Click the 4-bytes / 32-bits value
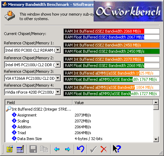 tap(88, 139)
